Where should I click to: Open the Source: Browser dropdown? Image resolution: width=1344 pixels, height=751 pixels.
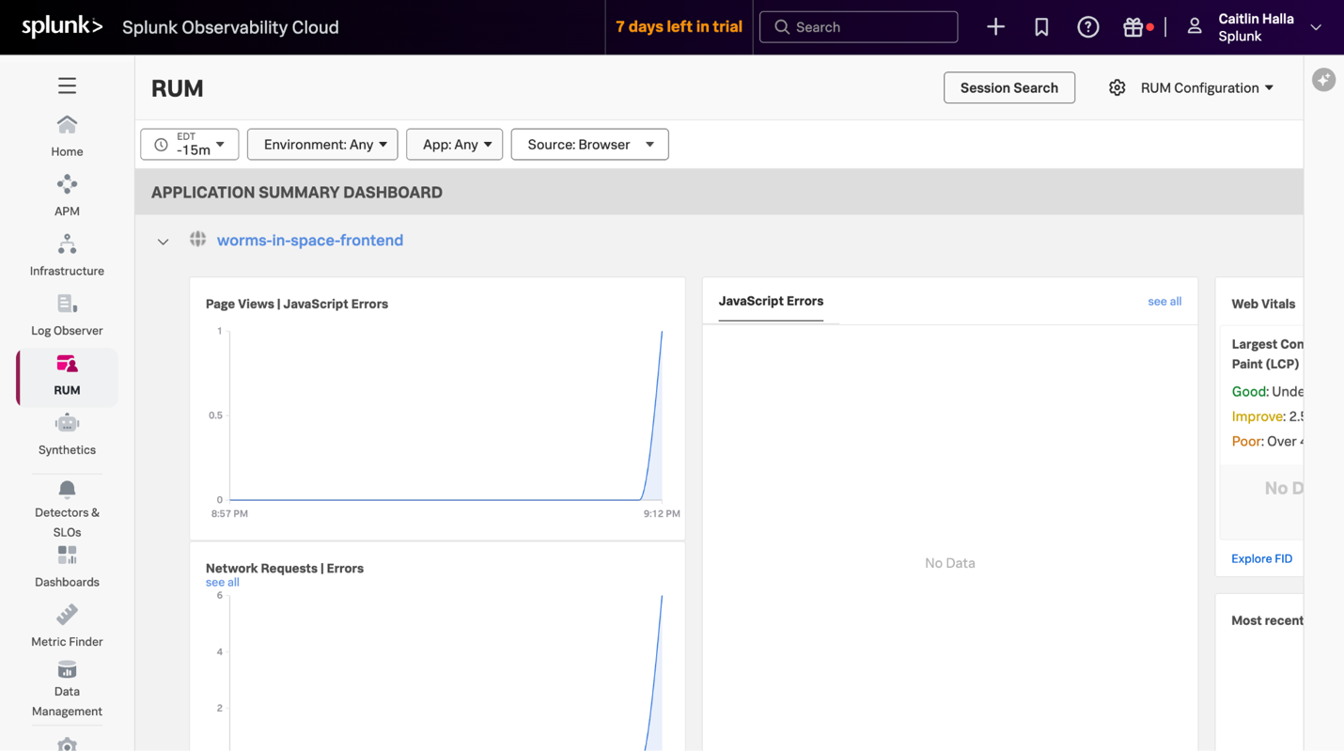click(x=589, y=144)
